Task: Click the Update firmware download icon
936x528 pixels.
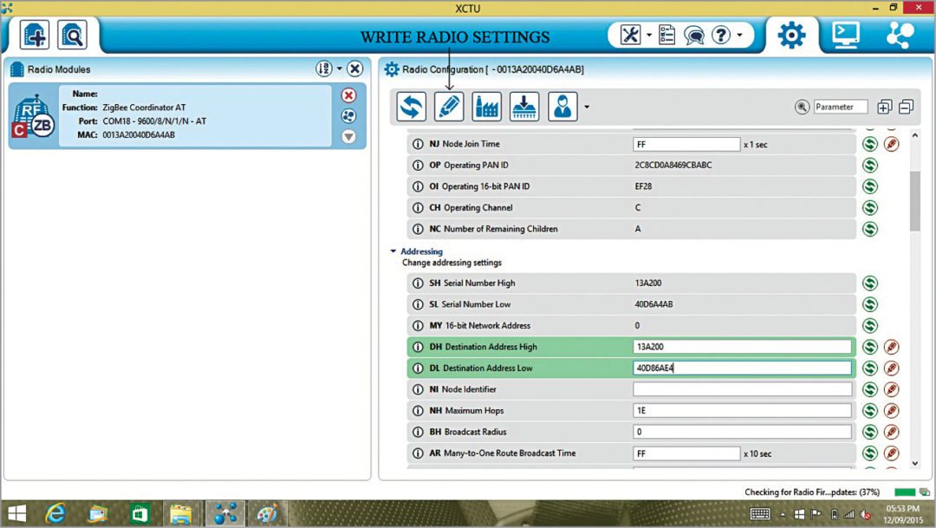Action: 523,107
